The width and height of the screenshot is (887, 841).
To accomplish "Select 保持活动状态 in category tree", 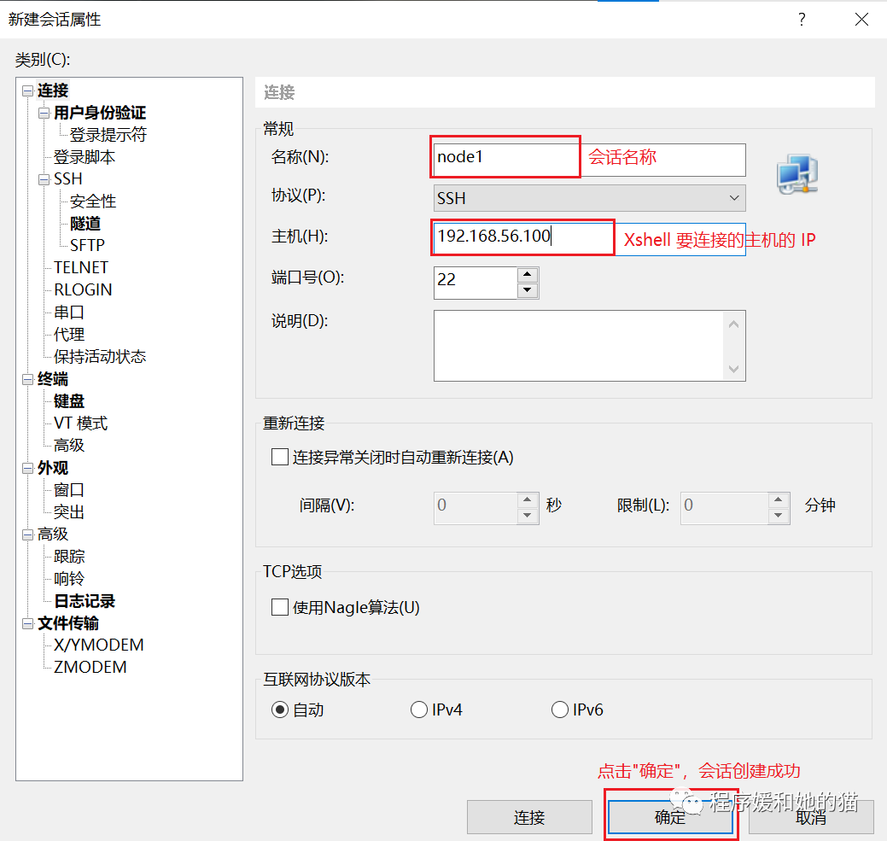I will pyautogui.click(x=100, y=356).
